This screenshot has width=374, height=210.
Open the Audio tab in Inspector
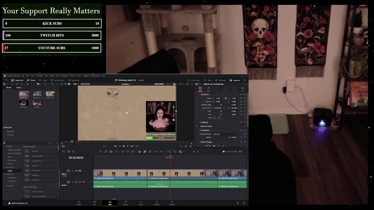(x=208, y=89)
